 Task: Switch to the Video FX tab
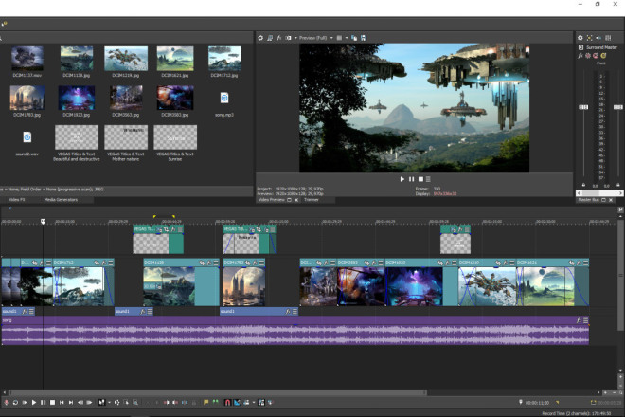(x=17, y=200)
